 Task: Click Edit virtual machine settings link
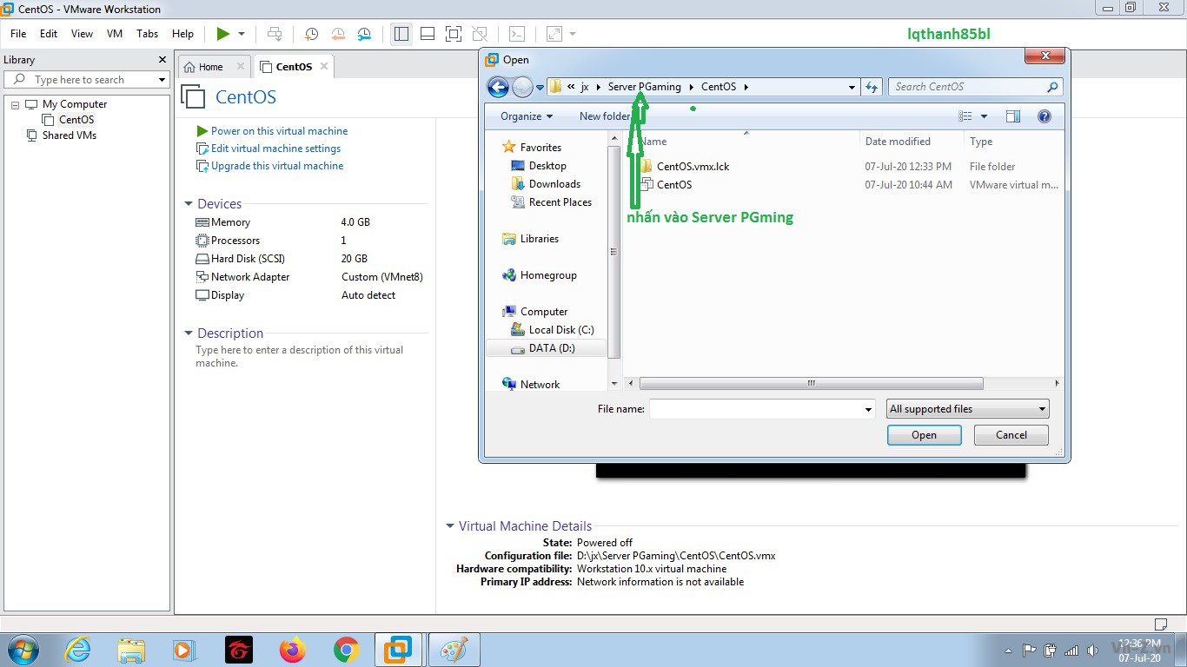275,149
